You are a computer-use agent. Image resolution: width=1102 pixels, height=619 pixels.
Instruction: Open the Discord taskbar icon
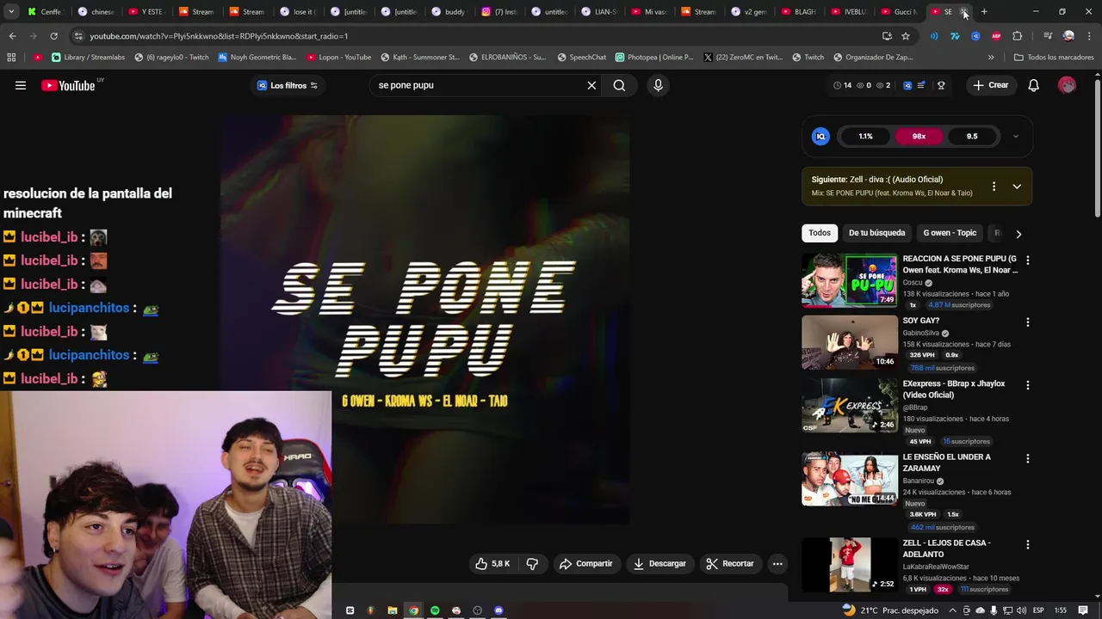coord(498,610)
